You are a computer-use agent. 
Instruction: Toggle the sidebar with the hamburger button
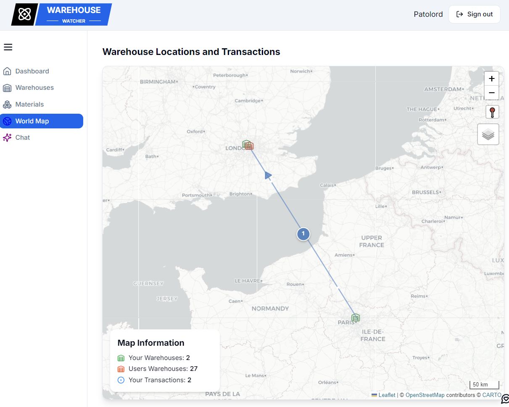pyautogui.click(x=8, y=47)
